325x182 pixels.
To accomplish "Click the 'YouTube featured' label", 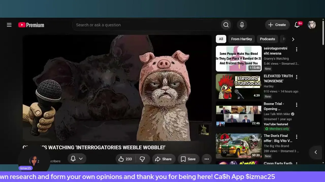I will [276, 124].
